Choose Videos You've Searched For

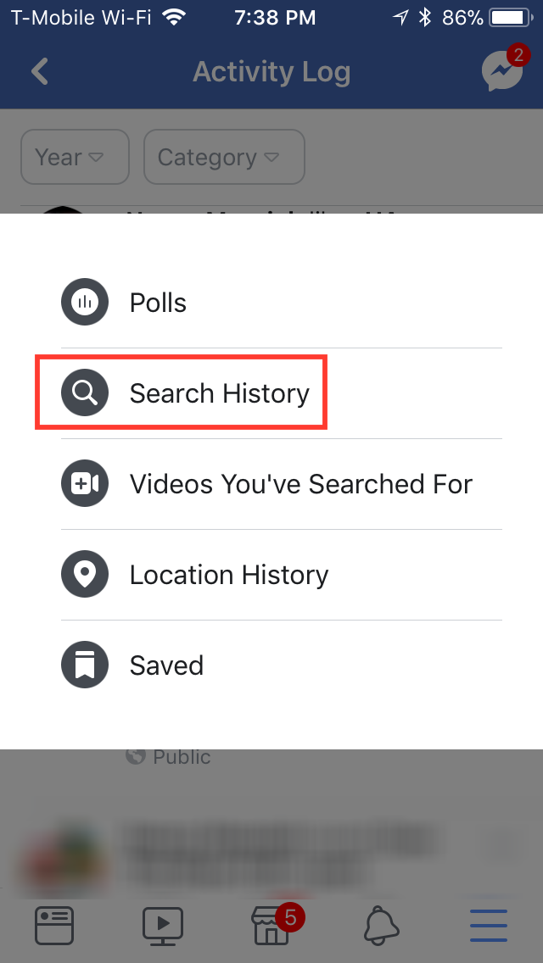[282, 484]
